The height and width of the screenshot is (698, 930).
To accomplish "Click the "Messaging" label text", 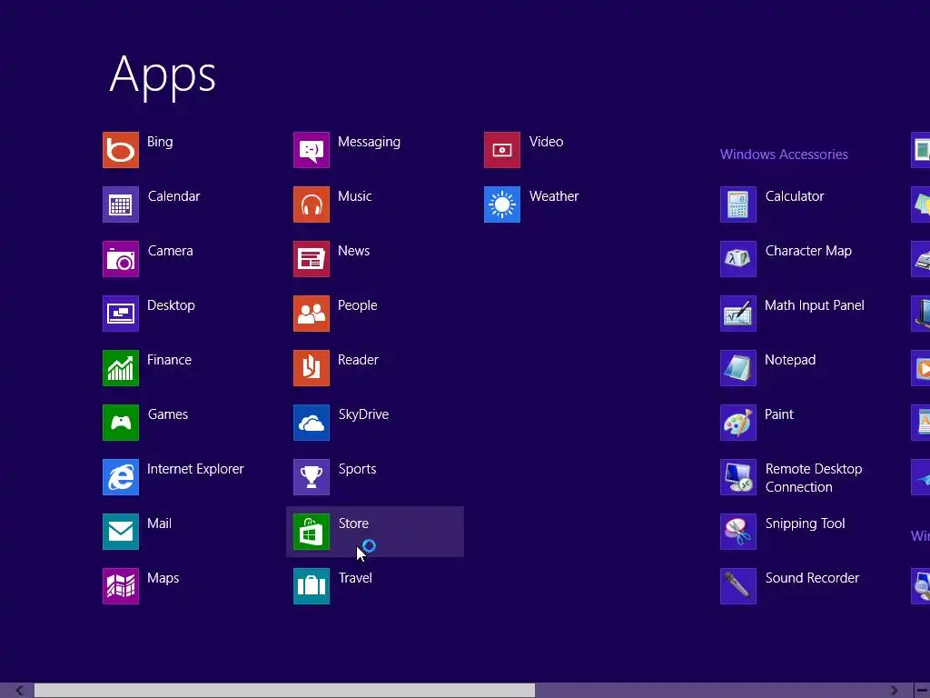I will coord(369,143).
